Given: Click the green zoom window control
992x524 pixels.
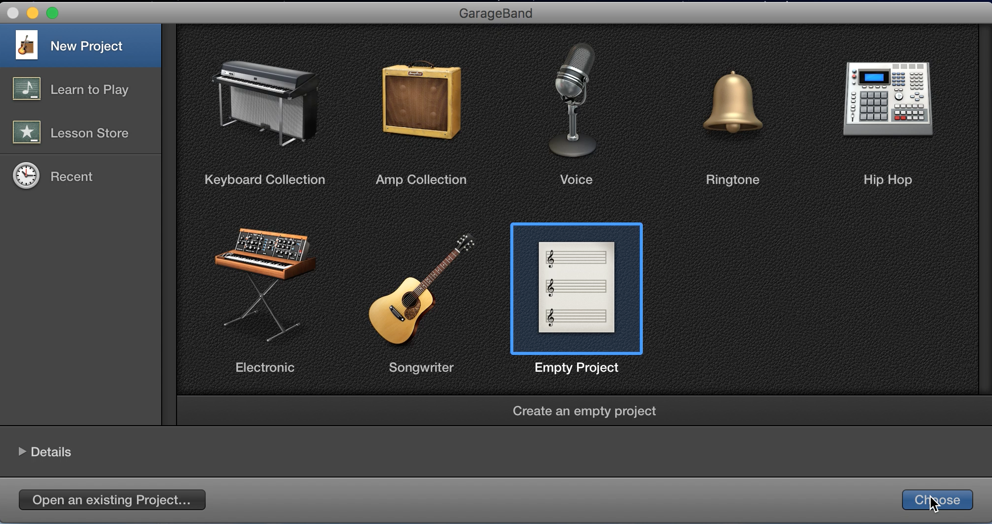Looking at the screenshot, I should pos(52,13).
